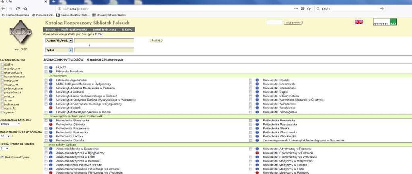Viewport: 412px width, 174px height.
Task: Open Często odwiedzane bookmark folder
Action: pos(15,15)
